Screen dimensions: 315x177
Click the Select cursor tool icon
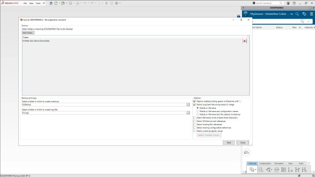click(x=99, y=3)
